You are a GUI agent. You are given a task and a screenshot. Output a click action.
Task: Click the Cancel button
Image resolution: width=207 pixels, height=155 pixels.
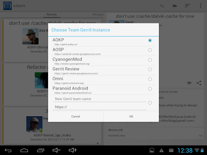click(76, 117)
